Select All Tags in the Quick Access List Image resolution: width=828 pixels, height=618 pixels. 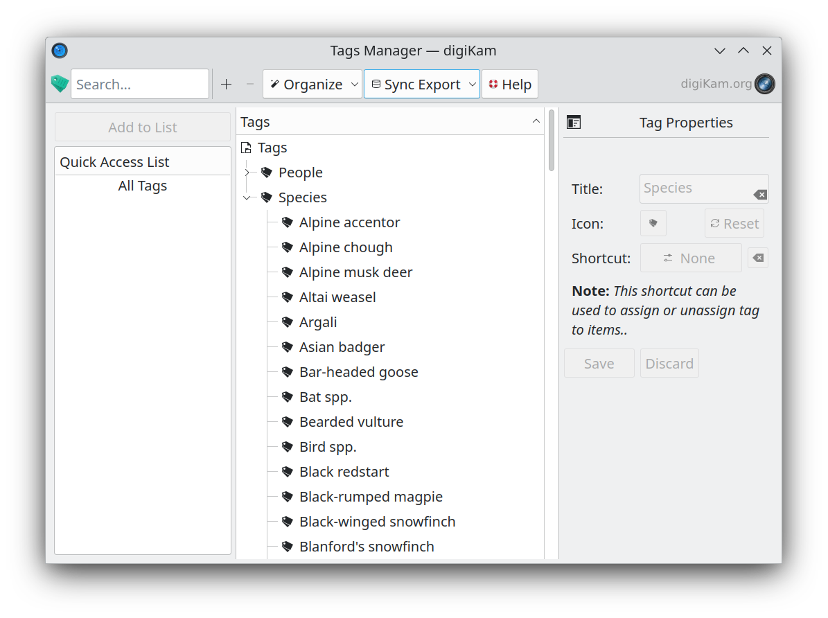pos(143,186)
